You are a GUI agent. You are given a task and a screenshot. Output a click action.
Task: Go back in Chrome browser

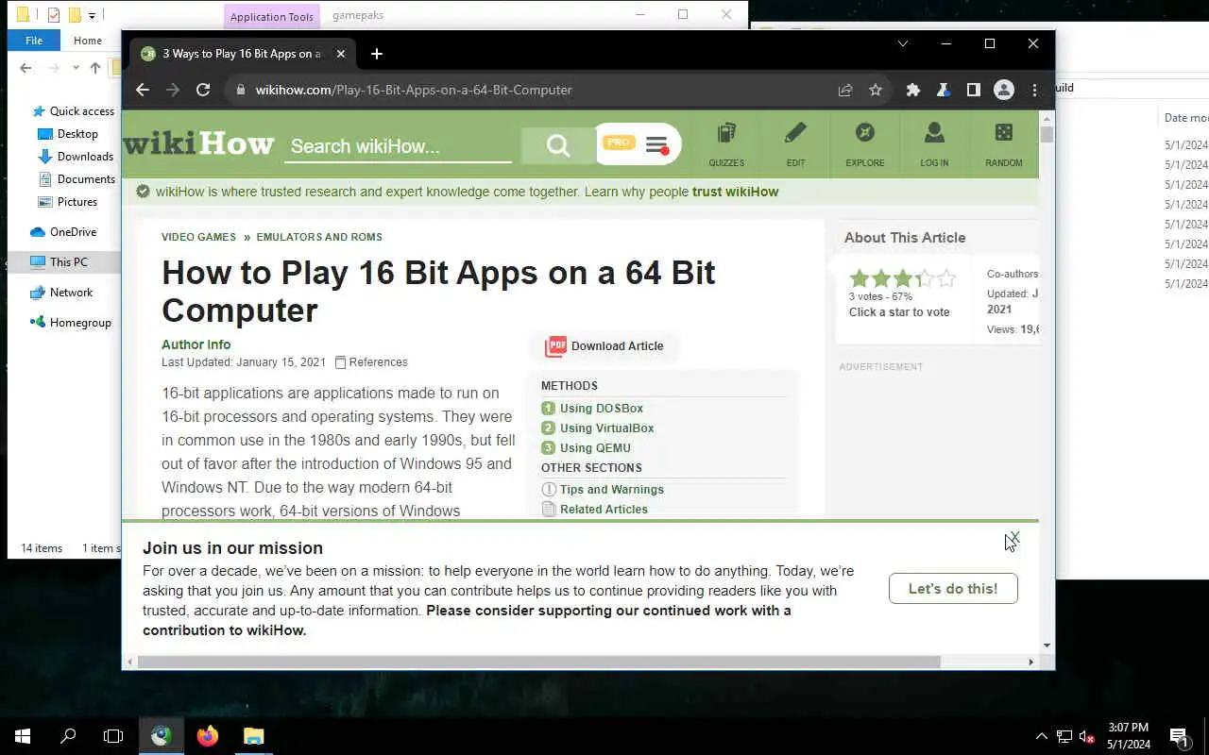coord(143,90)
